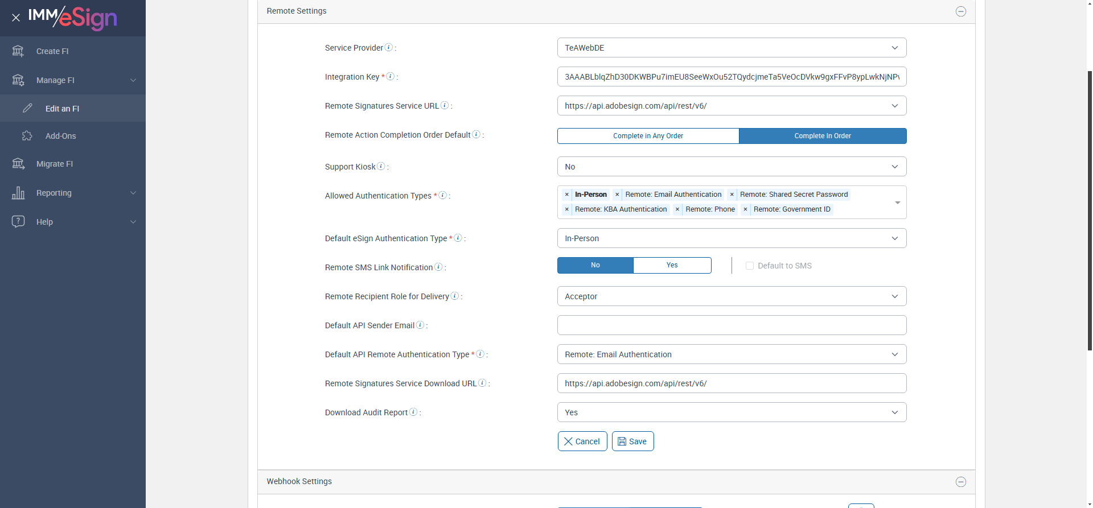The image size is (1093, 508).
Task: Click info icon next to Support Kiosk
Action: pyautogui.click(x=381, y=166)
